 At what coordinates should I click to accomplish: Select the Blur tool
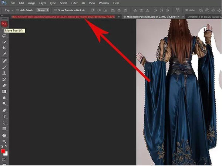tap(4, 98)
